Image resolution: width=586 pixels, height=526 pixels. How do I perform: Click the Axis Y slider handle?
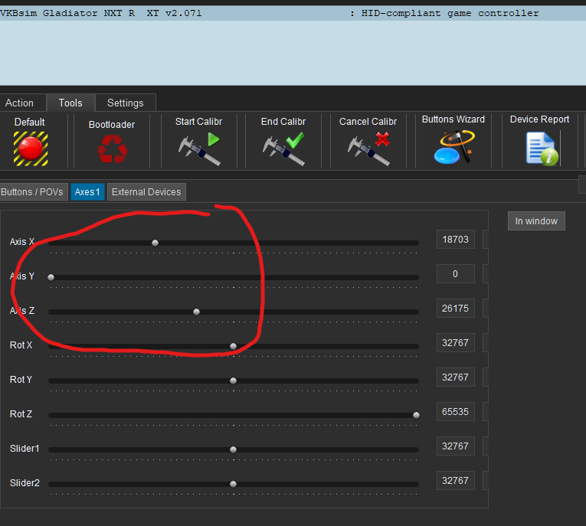click(x=51, y=278)
